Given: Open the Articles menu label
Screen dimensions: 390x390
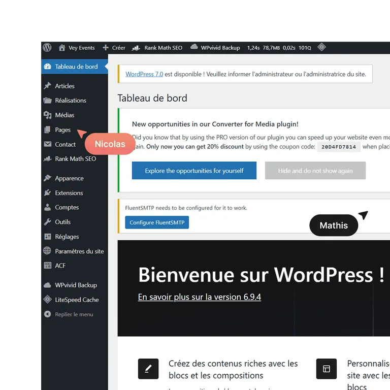Looking at the screenshot, I should (x=64, y=86).
